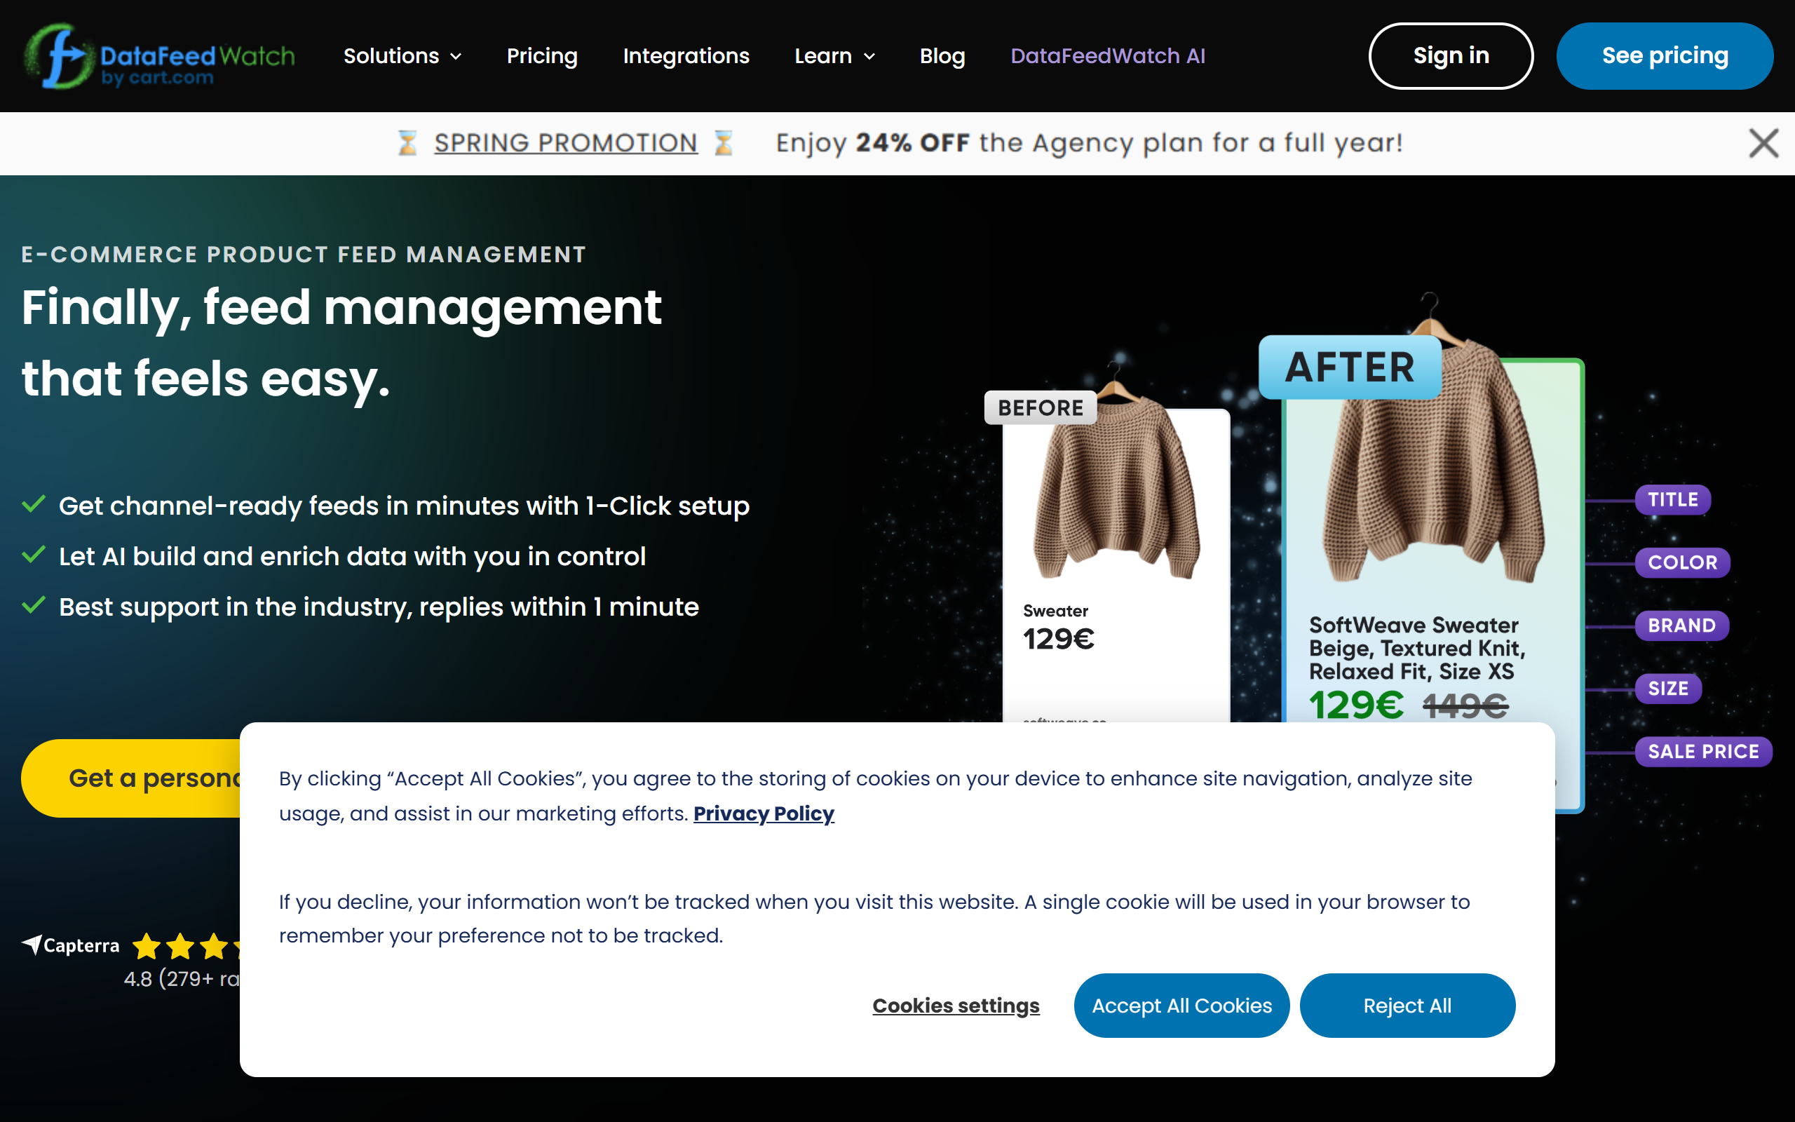Click the See pricing button
Image resolution: width=1795 pixels, height=1122 pixels.
[1665, 55]
